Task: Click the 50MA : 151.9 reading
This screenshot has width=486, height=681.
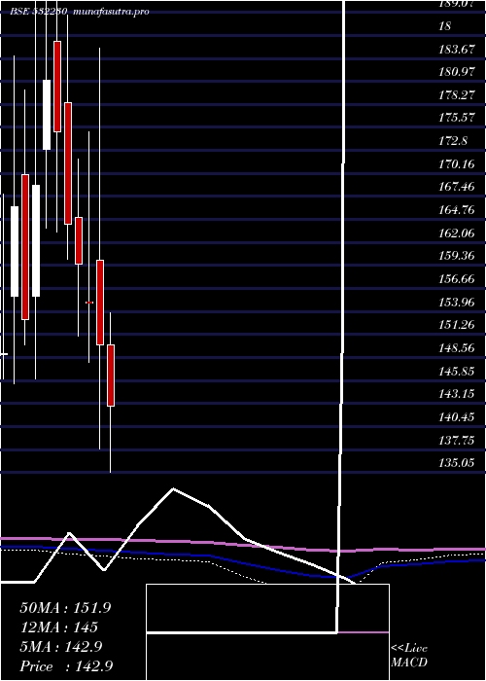Action: point(65,608)
